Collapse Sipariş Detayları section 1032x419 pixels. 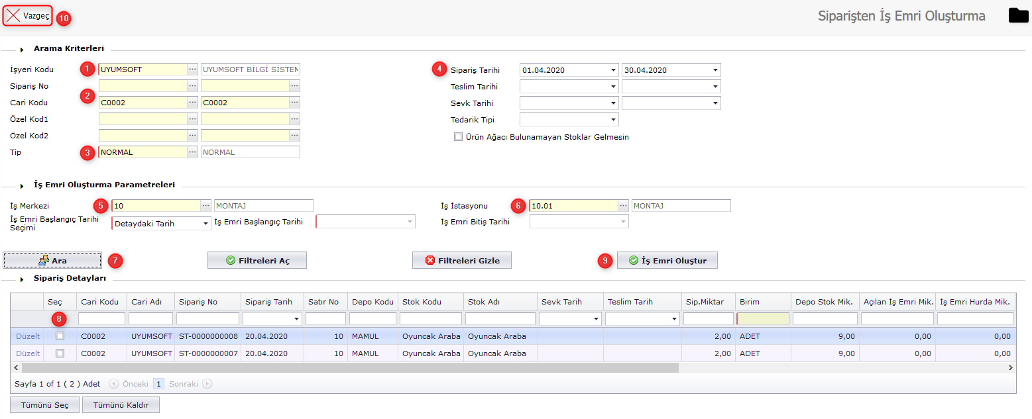tap(21, 279)
